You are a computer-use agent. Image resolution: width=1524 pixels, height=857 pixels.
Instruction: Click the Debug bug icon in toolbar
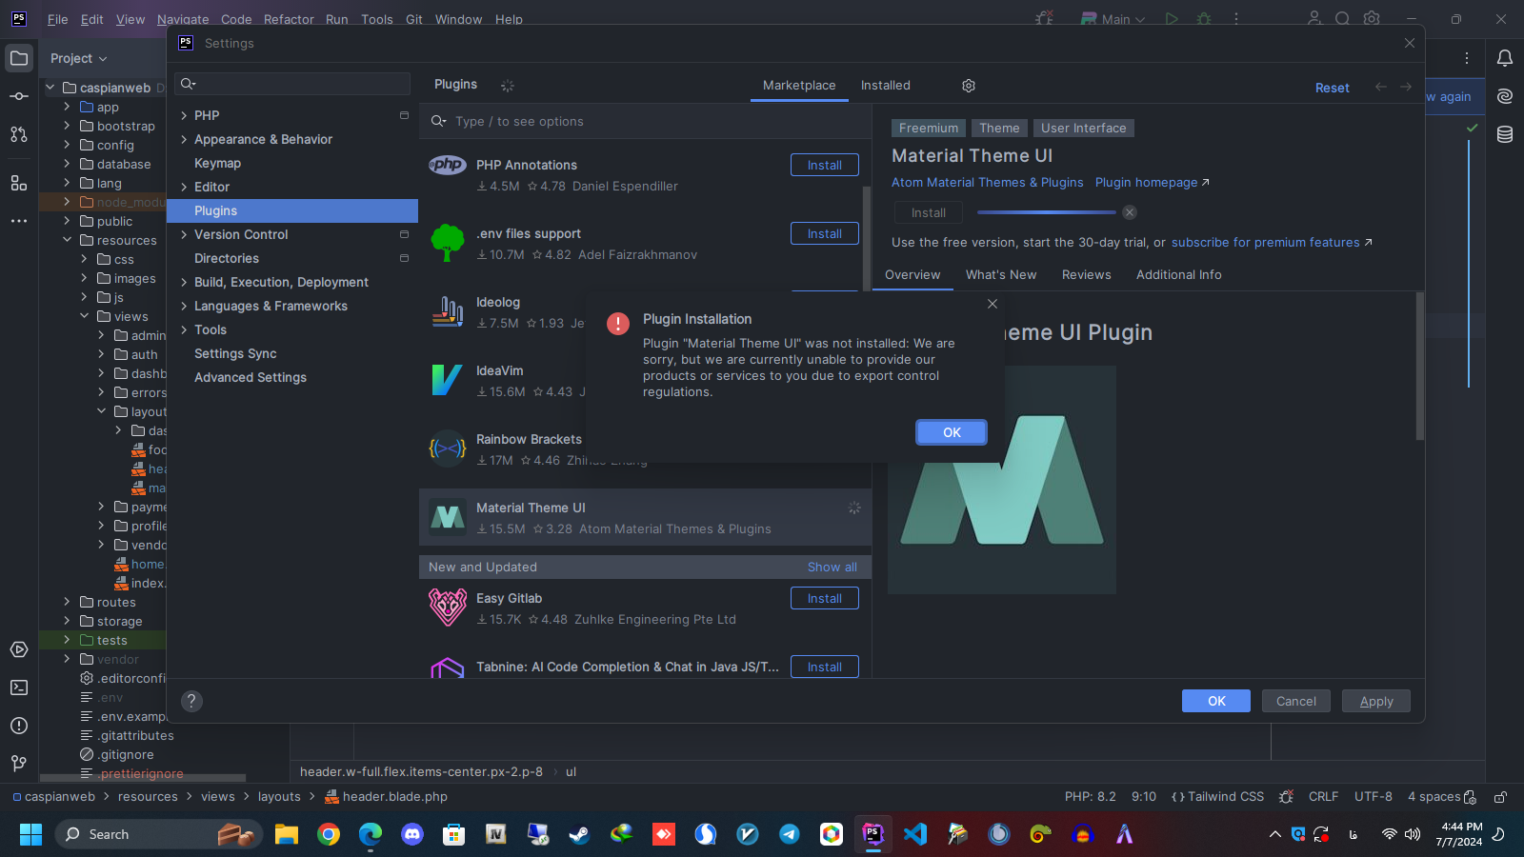click(x=1204, y=18)
